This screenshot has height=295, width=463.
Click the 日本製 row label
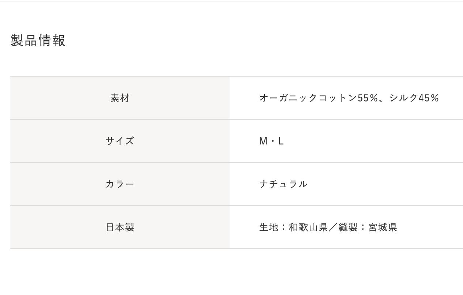(x=120, y=227)
